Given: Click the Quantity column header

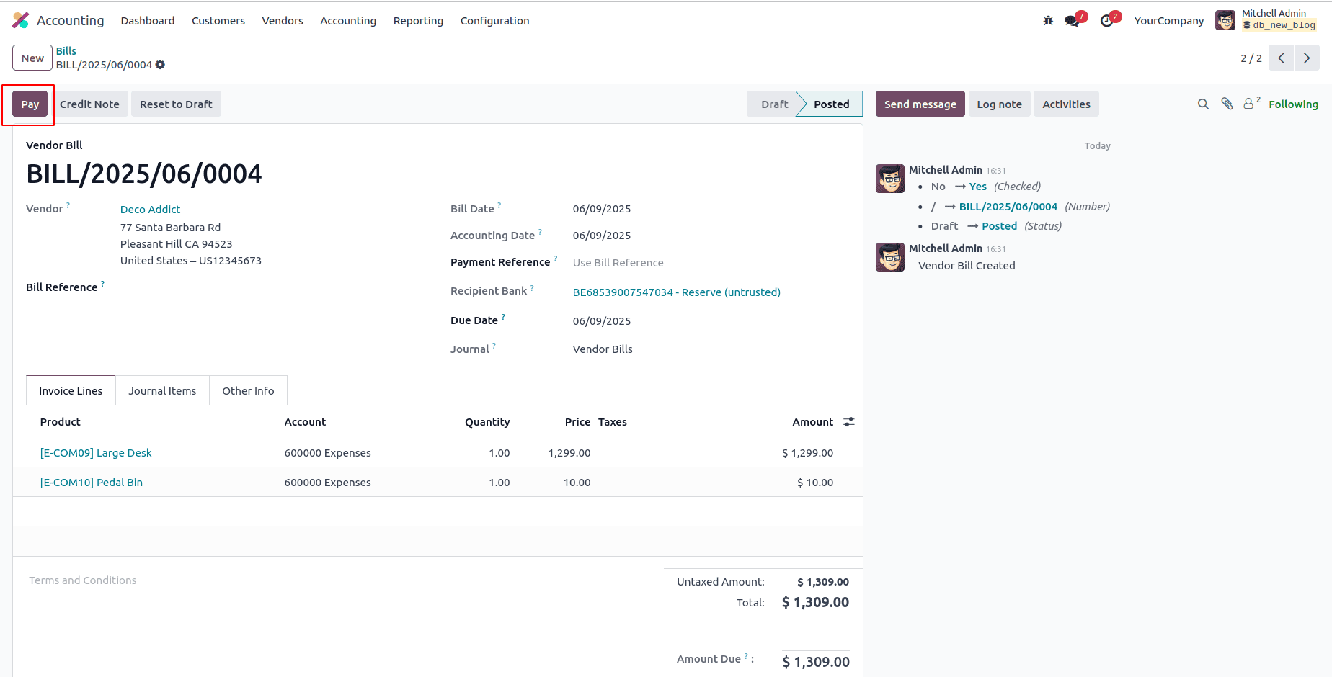Looking at the screenshot, I should click(x=487, y=422).
